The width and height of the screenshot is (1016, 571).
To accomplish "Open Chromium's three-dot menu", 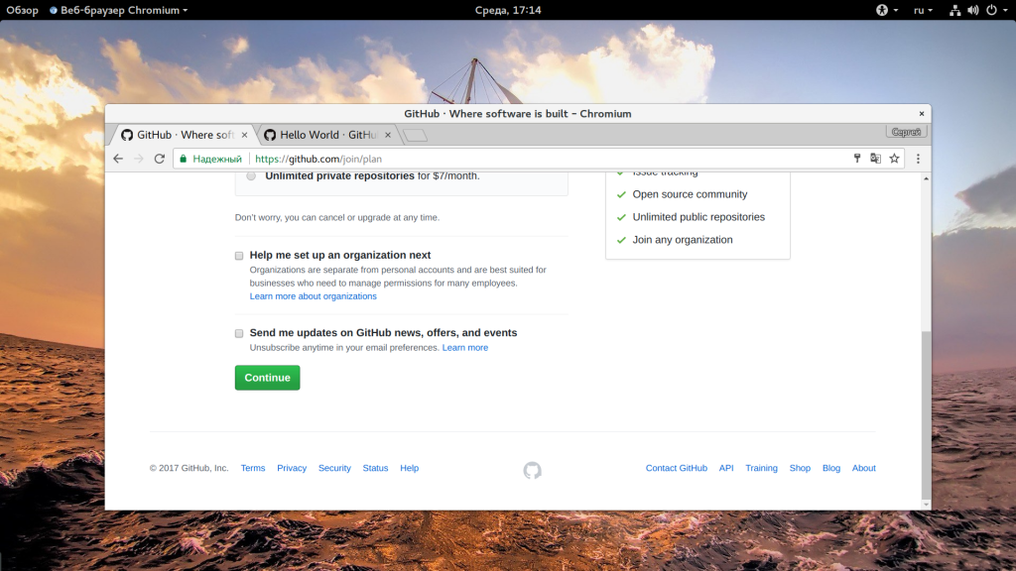I will [918, 159].
